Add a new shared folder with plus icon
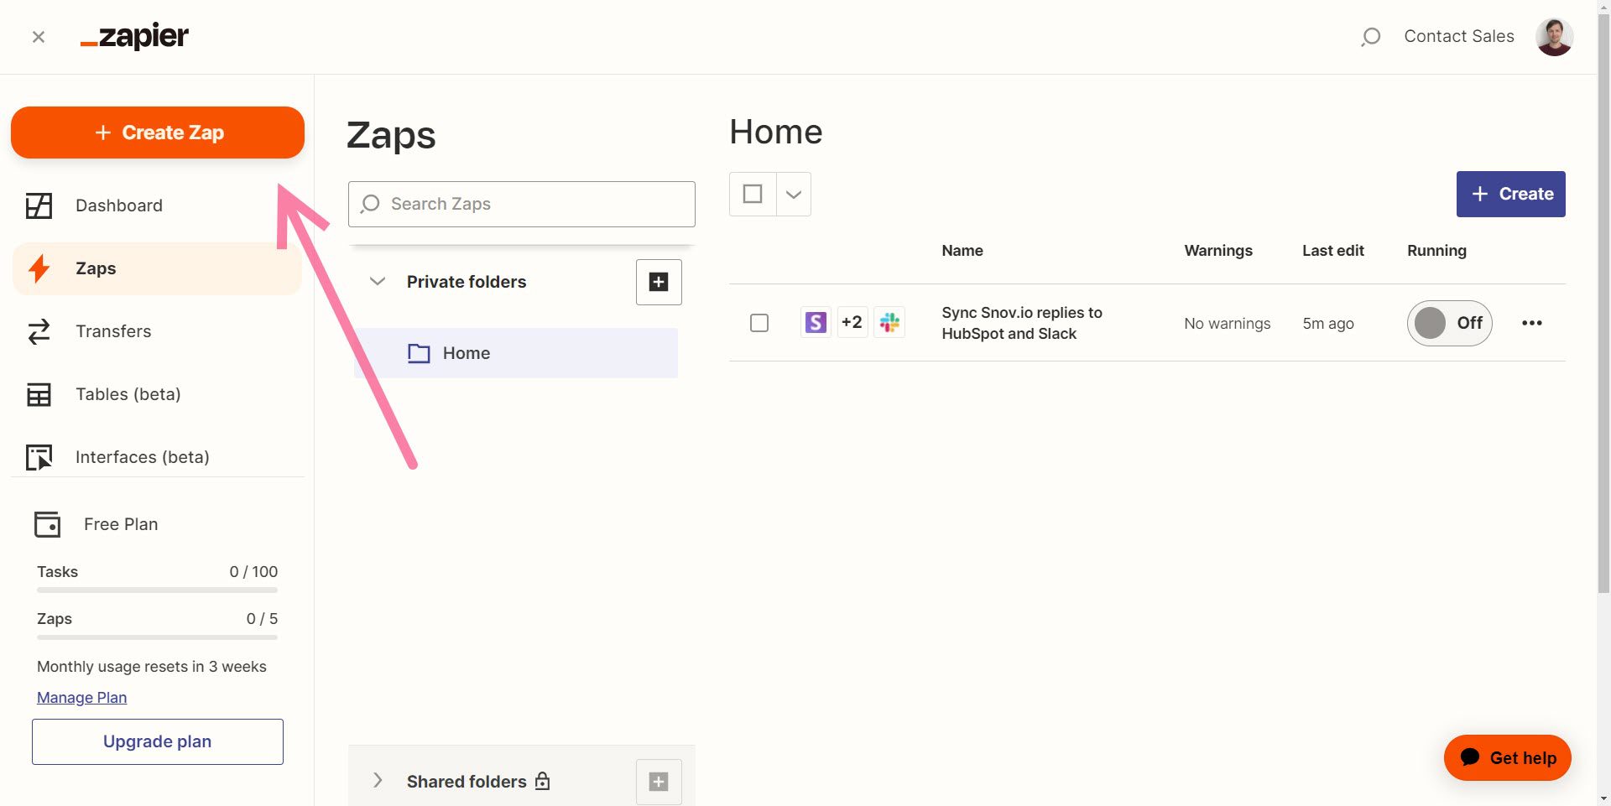This screenshot has width=1611, height=806. point(659,782)
